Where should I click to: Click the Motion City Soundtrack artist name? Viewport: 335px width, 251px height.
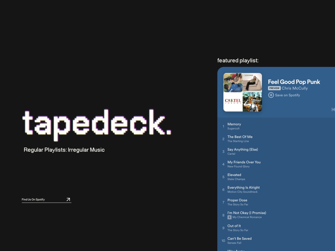(243, 192)
